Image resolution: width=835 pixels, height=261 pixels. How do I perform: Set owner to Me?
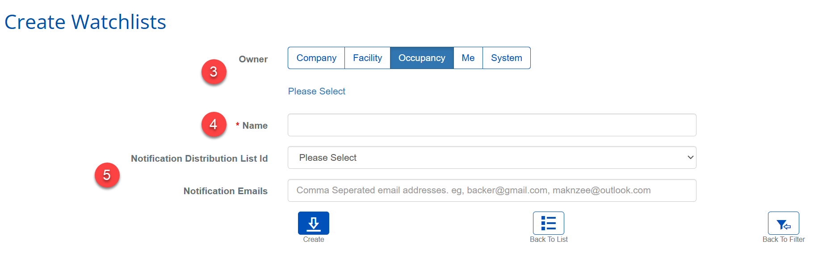click(x=468, y=58)
